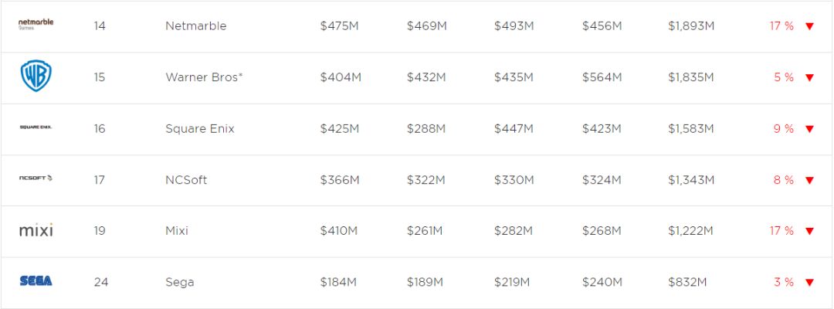Click red down arrow in Warner Bros row
Viewport: 834px width, 309px height.
coord(809,77)
